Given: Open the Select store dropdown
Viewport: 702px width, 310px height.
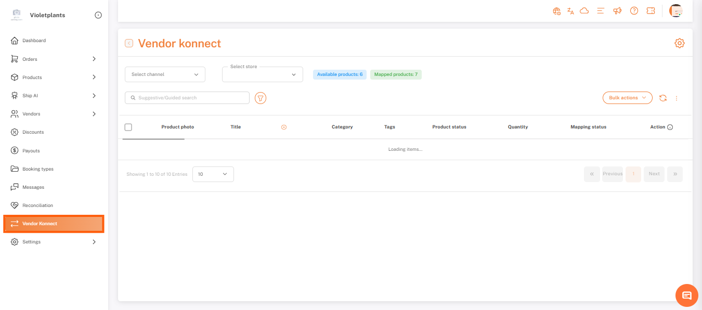Looking at the screenshot, I should coord(262,75).
